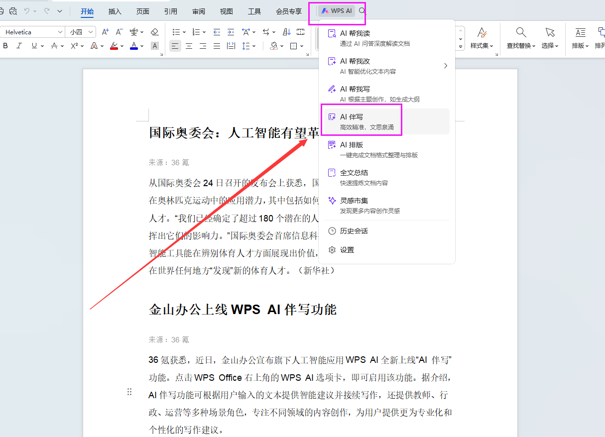Click the text direction icon
Viewport: 605px width, 437px height.
[x=266, y=32]
